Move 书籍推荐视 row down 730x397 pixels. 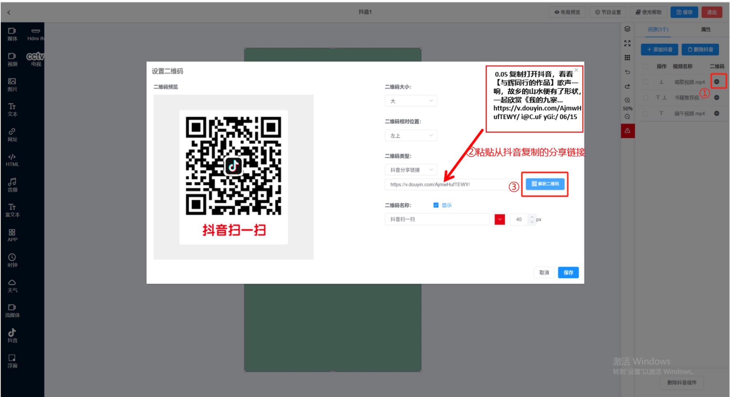tap(665, 97)
